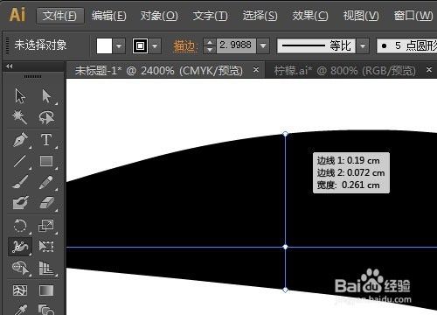Open the 窗口(W) menu
The width and height of the screenshot is (437, 315).
pyautogui.click(x=413, y=16)
